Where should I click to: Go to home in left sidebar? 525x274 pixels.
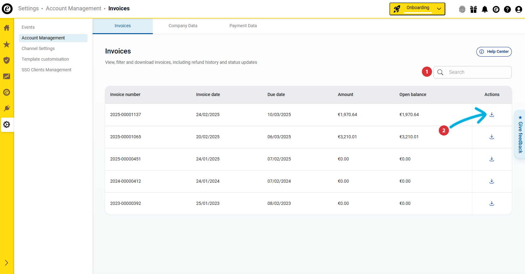tap(7, 28)
